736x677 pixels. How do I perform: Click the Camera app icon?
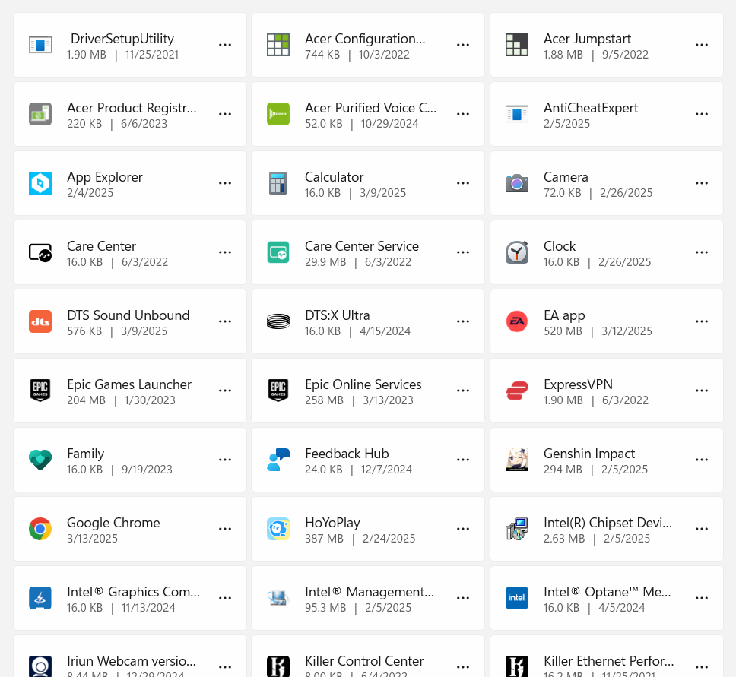pos(517,183)
